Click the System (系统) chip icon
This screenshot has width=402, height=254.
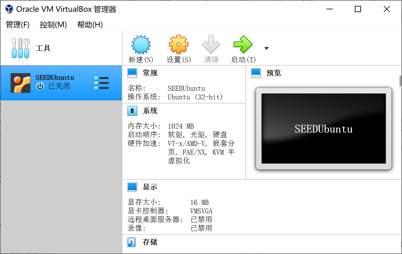coord(132,111)
